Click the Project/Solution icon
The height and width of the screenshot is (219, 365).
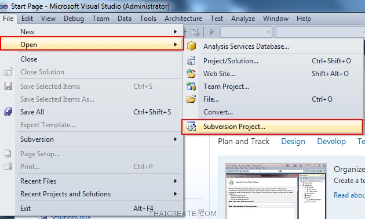(191, 60)
